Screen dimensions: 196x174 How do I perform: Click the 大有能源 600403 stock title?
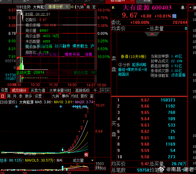(x=147, y=8)
